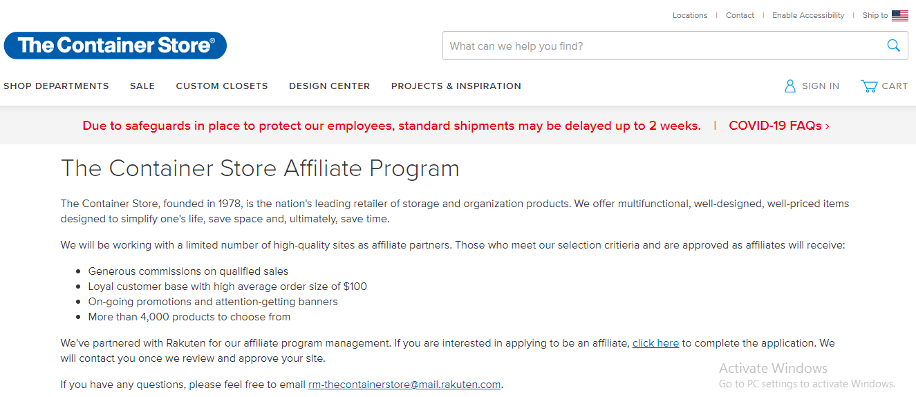Open the Sale menu item
The width and height of the screenshot is (916, 397).
142,86
